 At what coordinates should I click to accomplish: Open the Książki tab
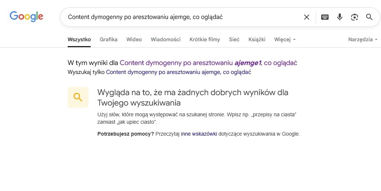click(257, 39)
